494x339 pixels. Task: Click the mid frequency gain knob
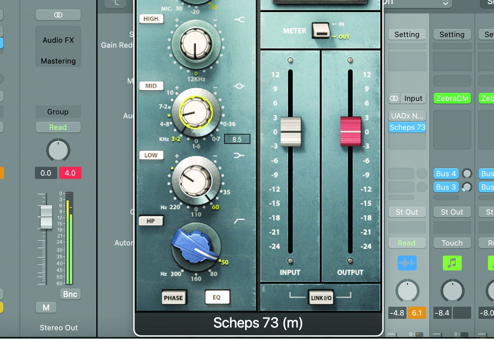[196, 112]
